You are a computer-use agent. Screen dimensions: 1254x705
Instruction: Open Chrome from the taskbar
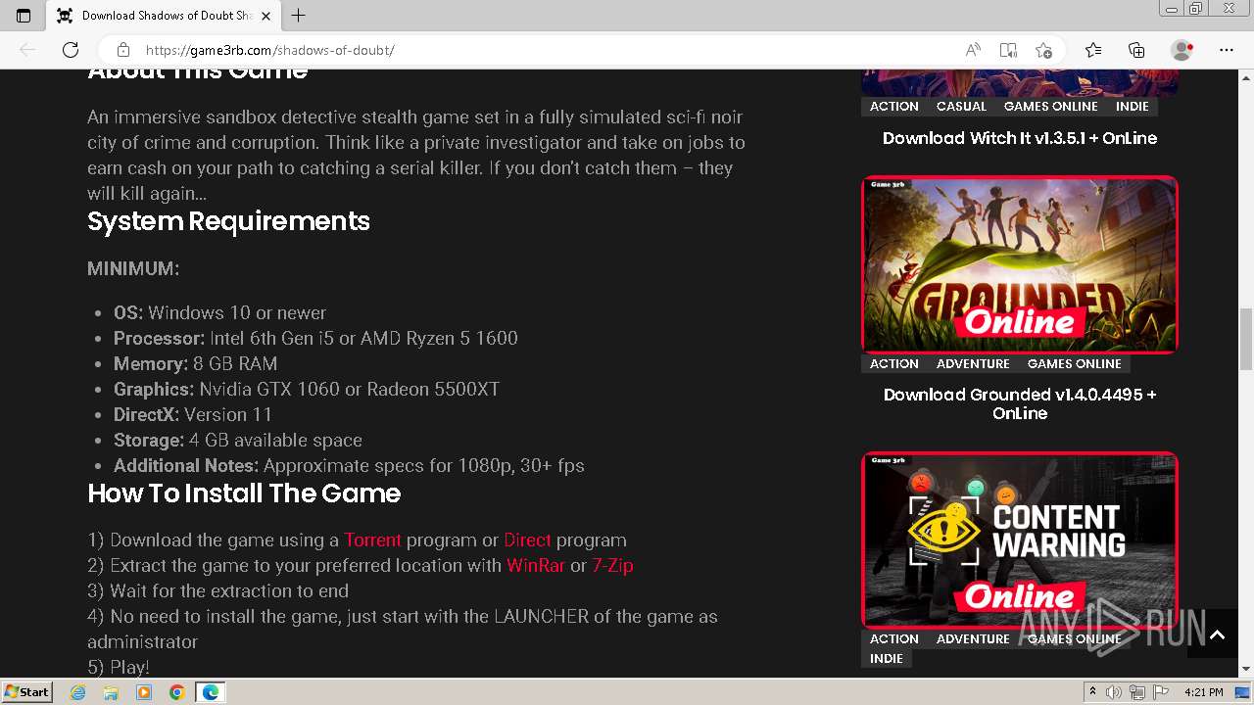click(176, 692)
